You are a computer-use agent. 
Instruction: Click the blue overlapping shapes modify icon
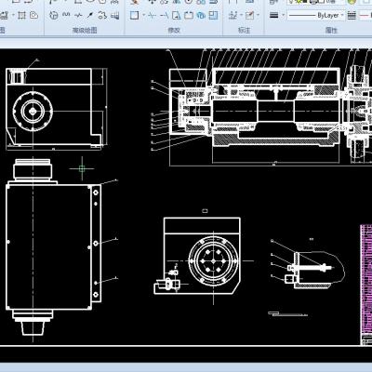pos(201,15)
